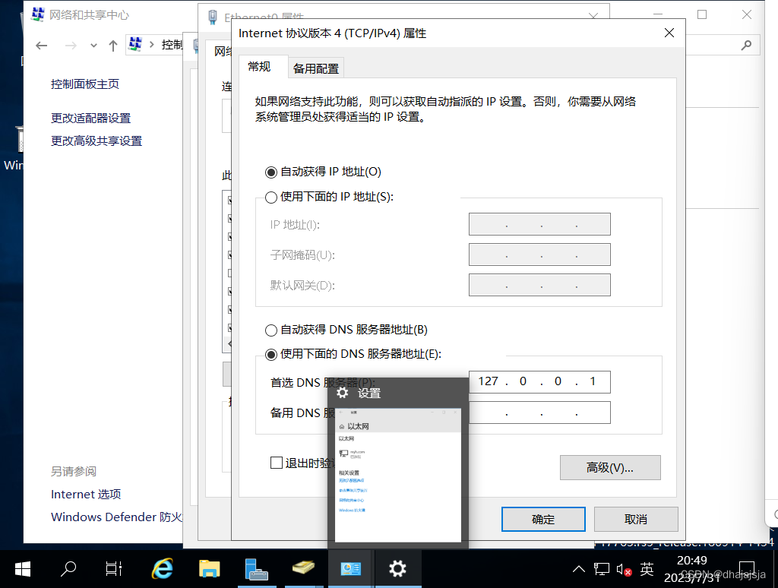The height and width of the screenshot is (588, 778).
Task: Switch to the 常规 tab
Action: coord(260,67)
